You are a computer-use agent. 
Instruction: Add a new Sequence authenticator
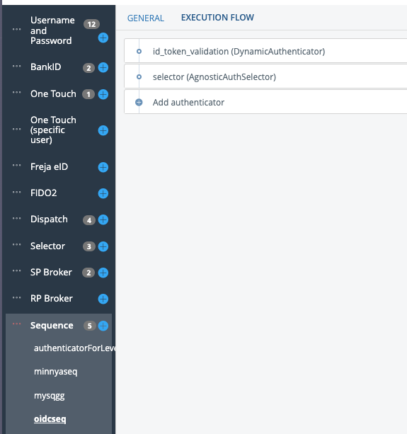(x=103, y=326)
